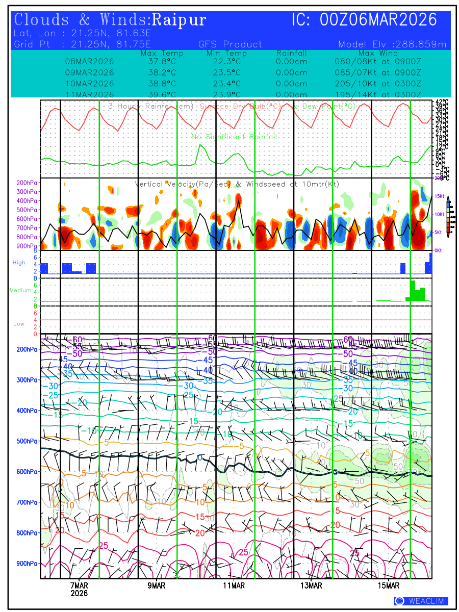Image resolution: width=459 pixels, height=612 pixels.
Task: Click the 08MAR2026 row in the table
Action: pyautogui.click(x=89, y=61)
